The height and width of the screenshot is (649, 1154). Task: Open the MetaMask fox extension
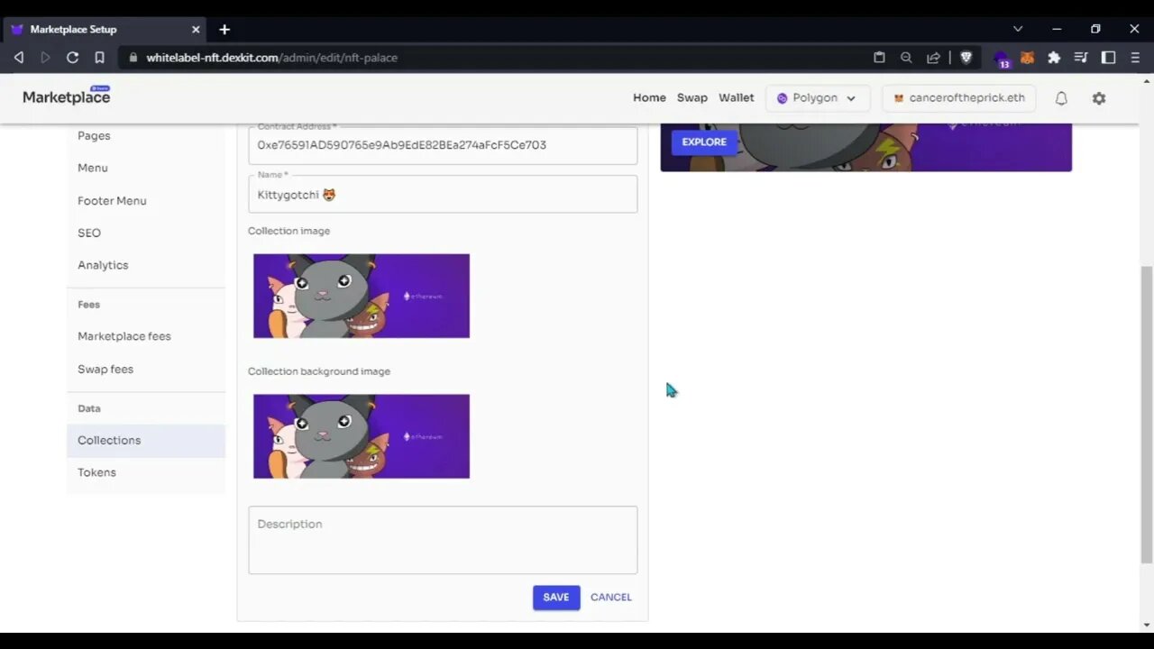click(x=1027, y=58)
